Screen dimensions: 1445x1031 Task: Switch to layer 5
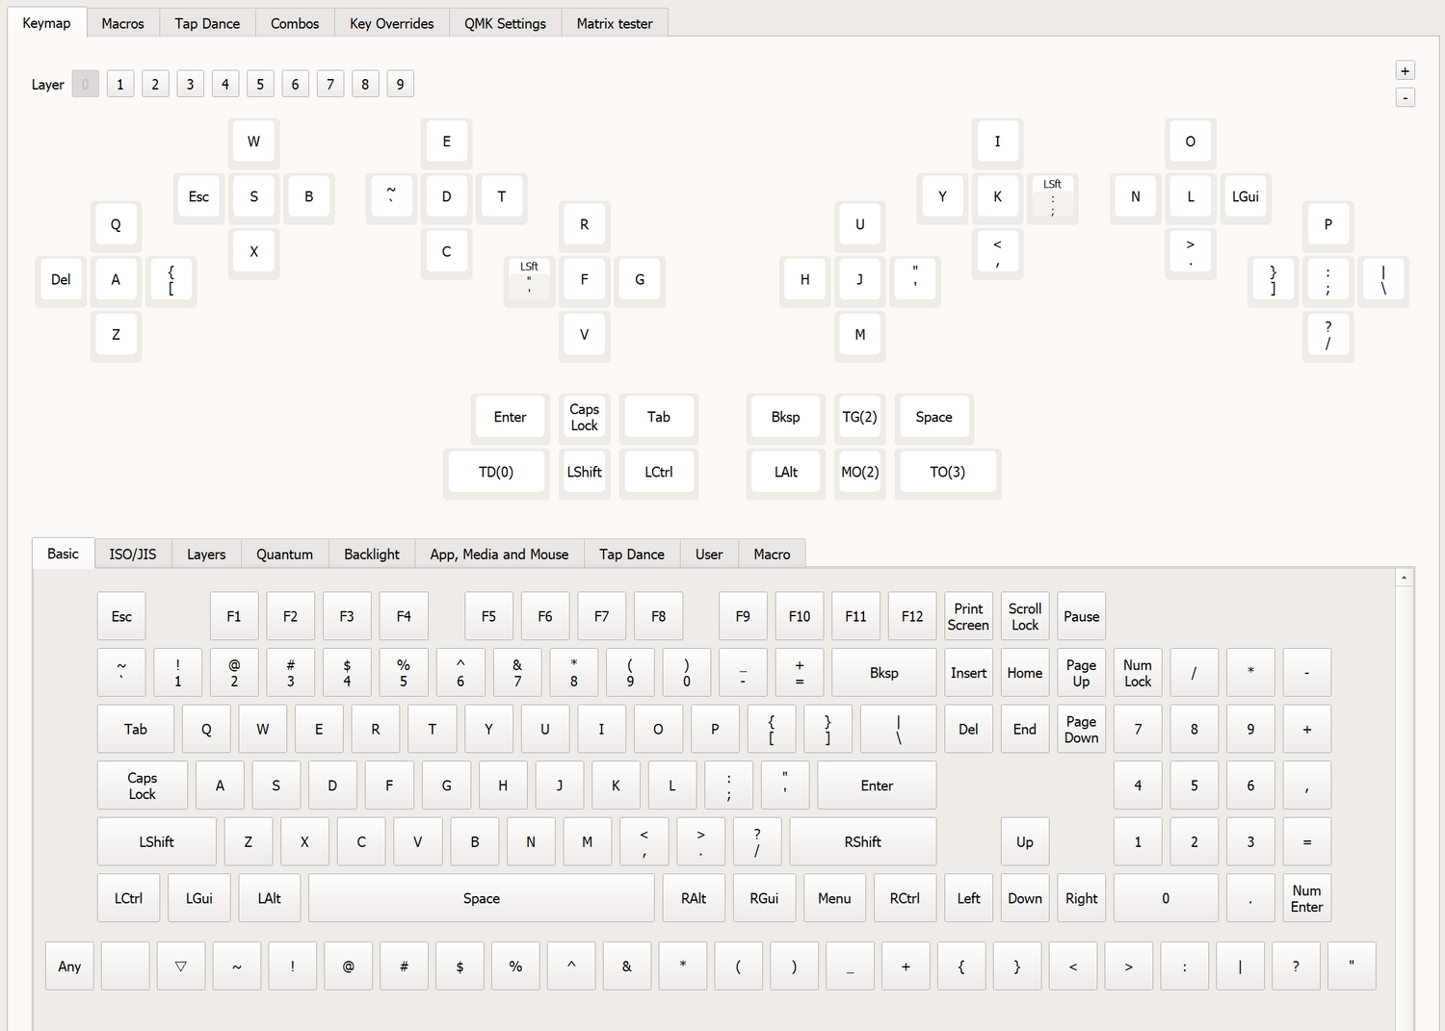point(260,85)
